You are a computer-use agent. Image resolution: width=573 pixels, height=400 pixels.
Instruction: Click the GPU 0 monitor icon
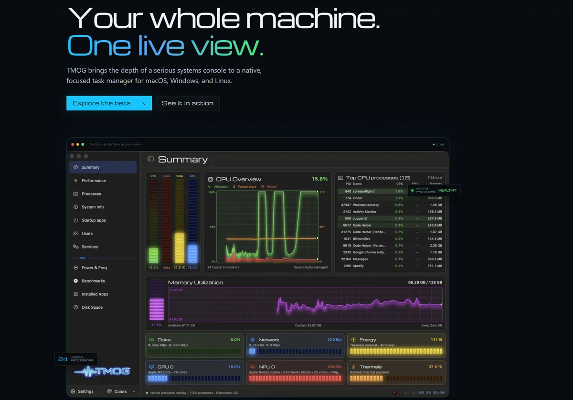[x=152, y=367]
